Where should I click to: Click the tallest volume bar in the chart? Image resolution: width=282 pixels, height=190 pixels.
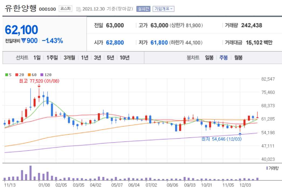[30, 173]
